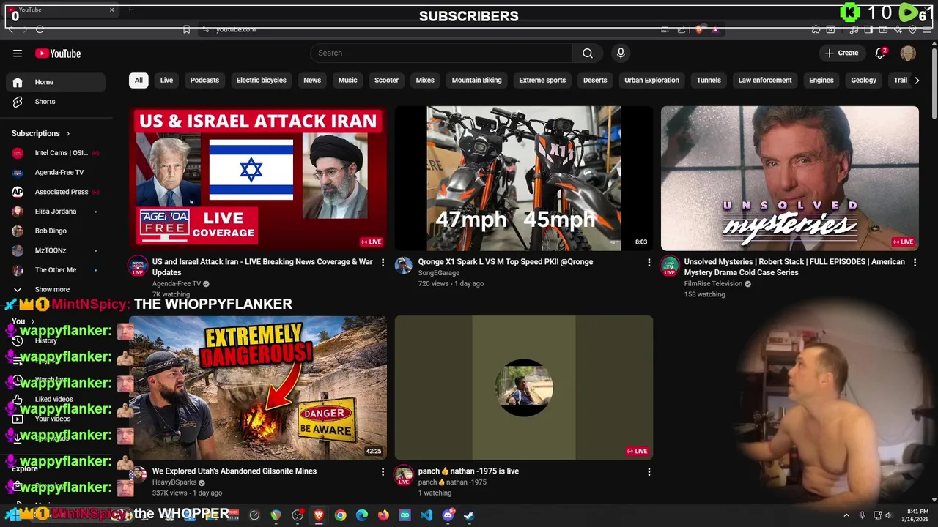
Task: Select the Live category chip
Action: (166, 80)
